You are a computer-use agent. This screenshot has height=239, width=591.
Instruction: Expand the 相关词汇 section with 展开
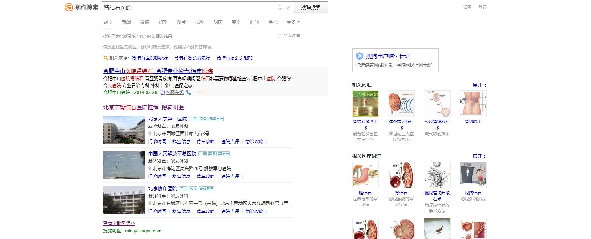480,85
